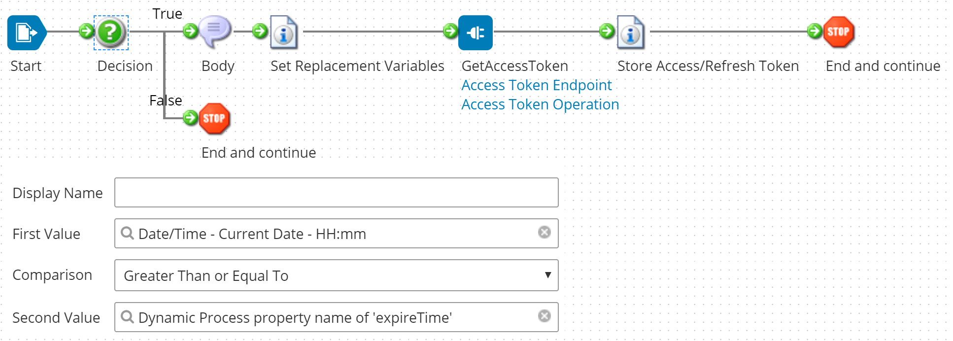This screenshot has height=341, width=953.
Task: Clear the First Value field
Action: pos(544,232)
